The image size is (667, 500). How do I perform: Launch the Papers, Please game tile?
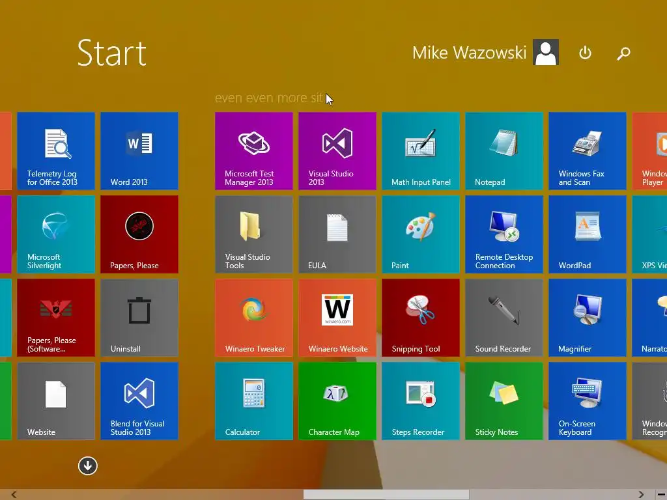coord(139,234)
